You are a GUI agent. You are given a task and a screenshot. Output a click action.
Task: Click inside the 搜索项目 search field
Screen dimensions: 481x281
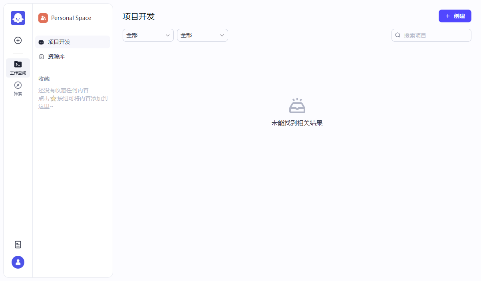(431, 35)
